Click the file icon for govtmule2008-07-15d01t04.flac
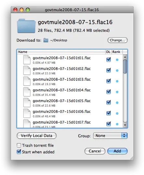Screen dimensions: 144x175 click(x=27, y=92)
